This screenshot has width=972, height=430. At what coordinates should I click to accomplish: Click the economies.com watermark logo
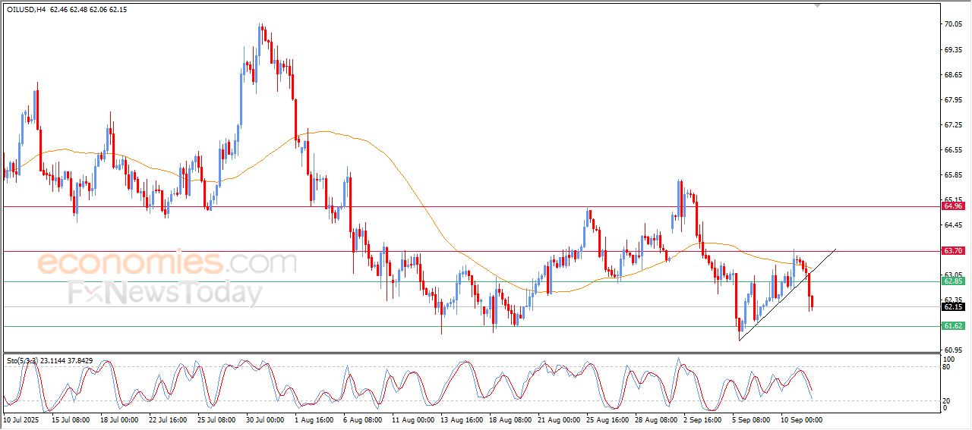click(166, 263)
